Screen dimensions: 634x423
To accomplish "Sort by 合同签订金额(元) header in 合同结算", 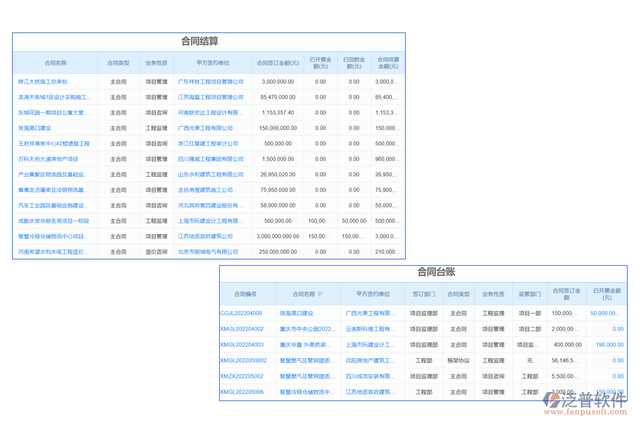I will click(278, 63).
